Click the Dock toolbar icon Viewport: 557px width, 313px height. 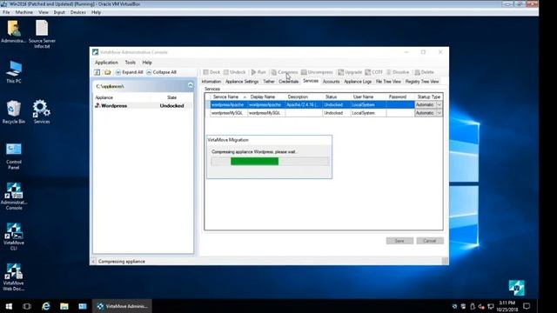point(205,72)
